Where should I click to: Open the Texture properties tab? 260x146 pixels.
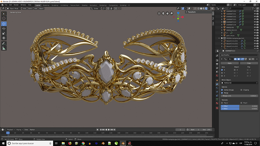(217, 108)
